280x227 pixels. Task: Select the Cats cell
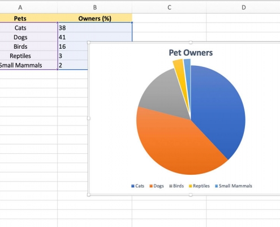tap(20, 28)
